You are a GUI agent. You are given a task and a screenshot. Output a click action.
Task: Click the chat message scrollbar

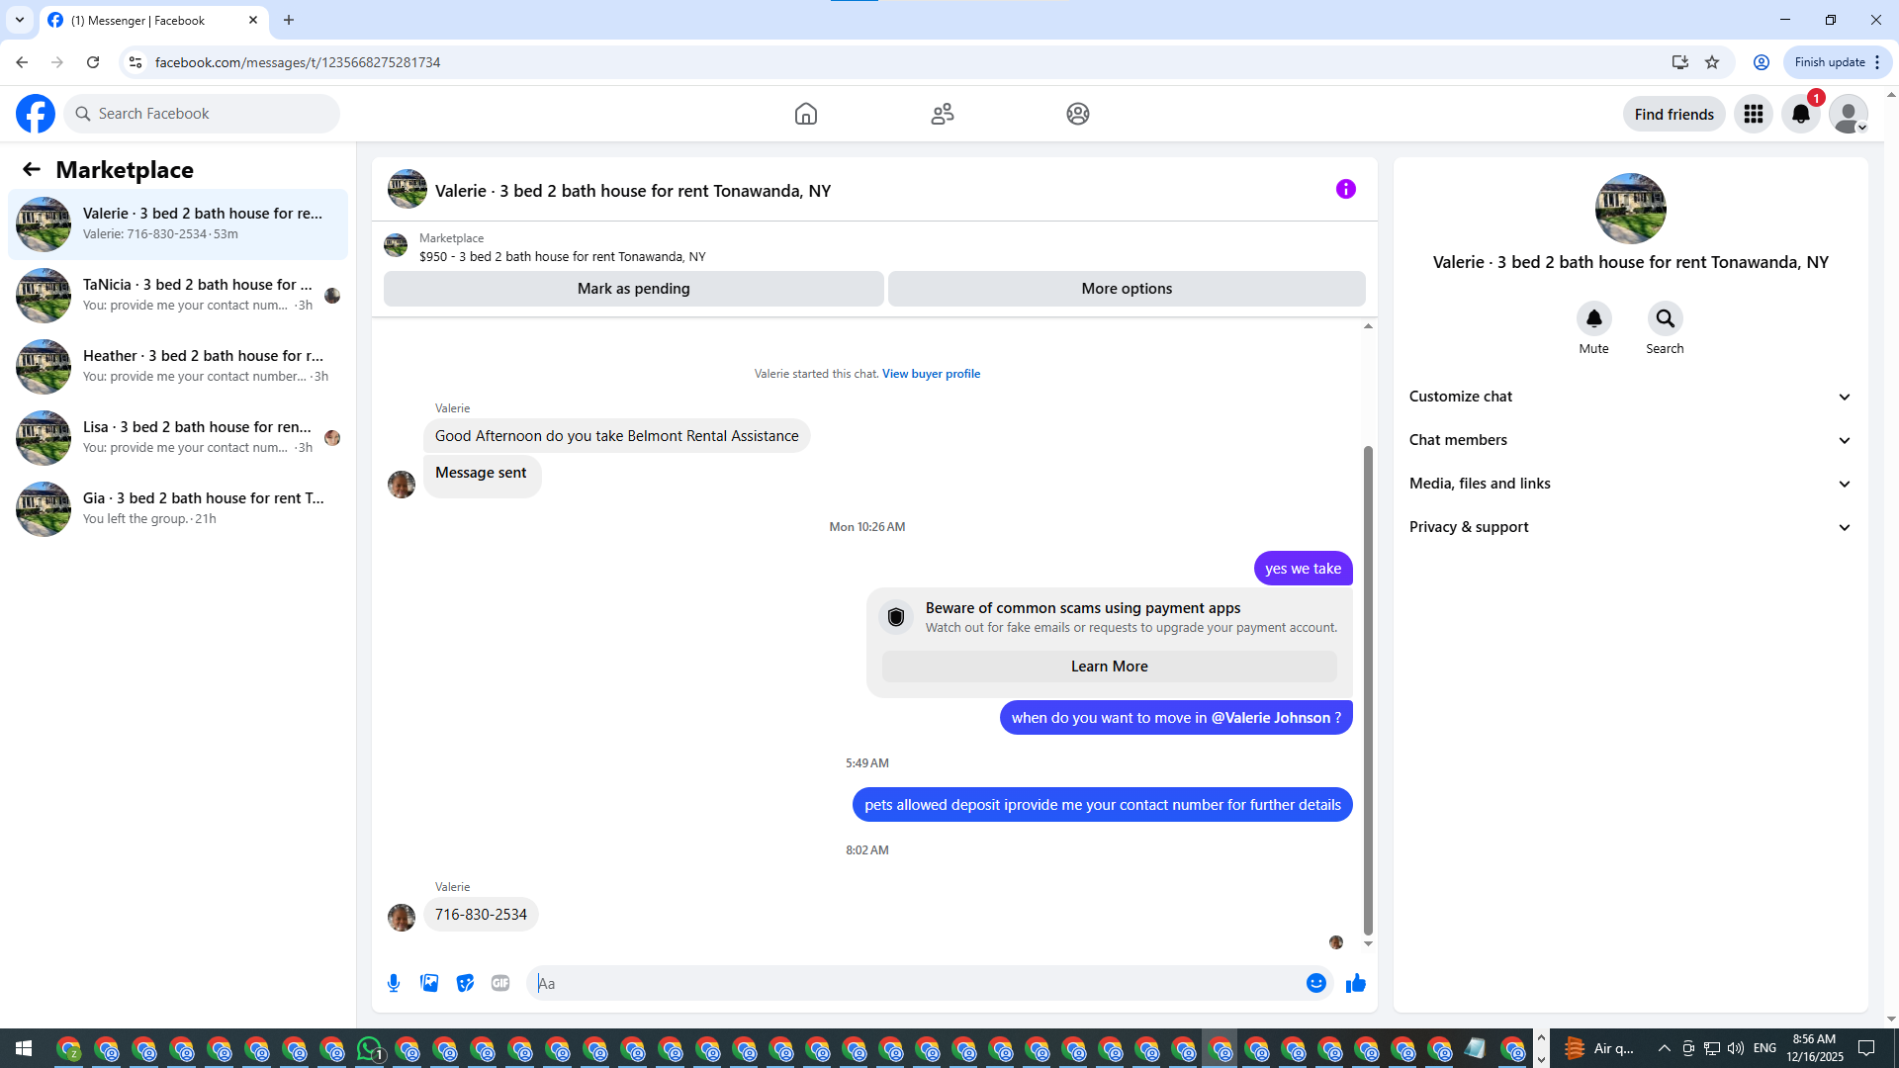[x=1369, y=688]
